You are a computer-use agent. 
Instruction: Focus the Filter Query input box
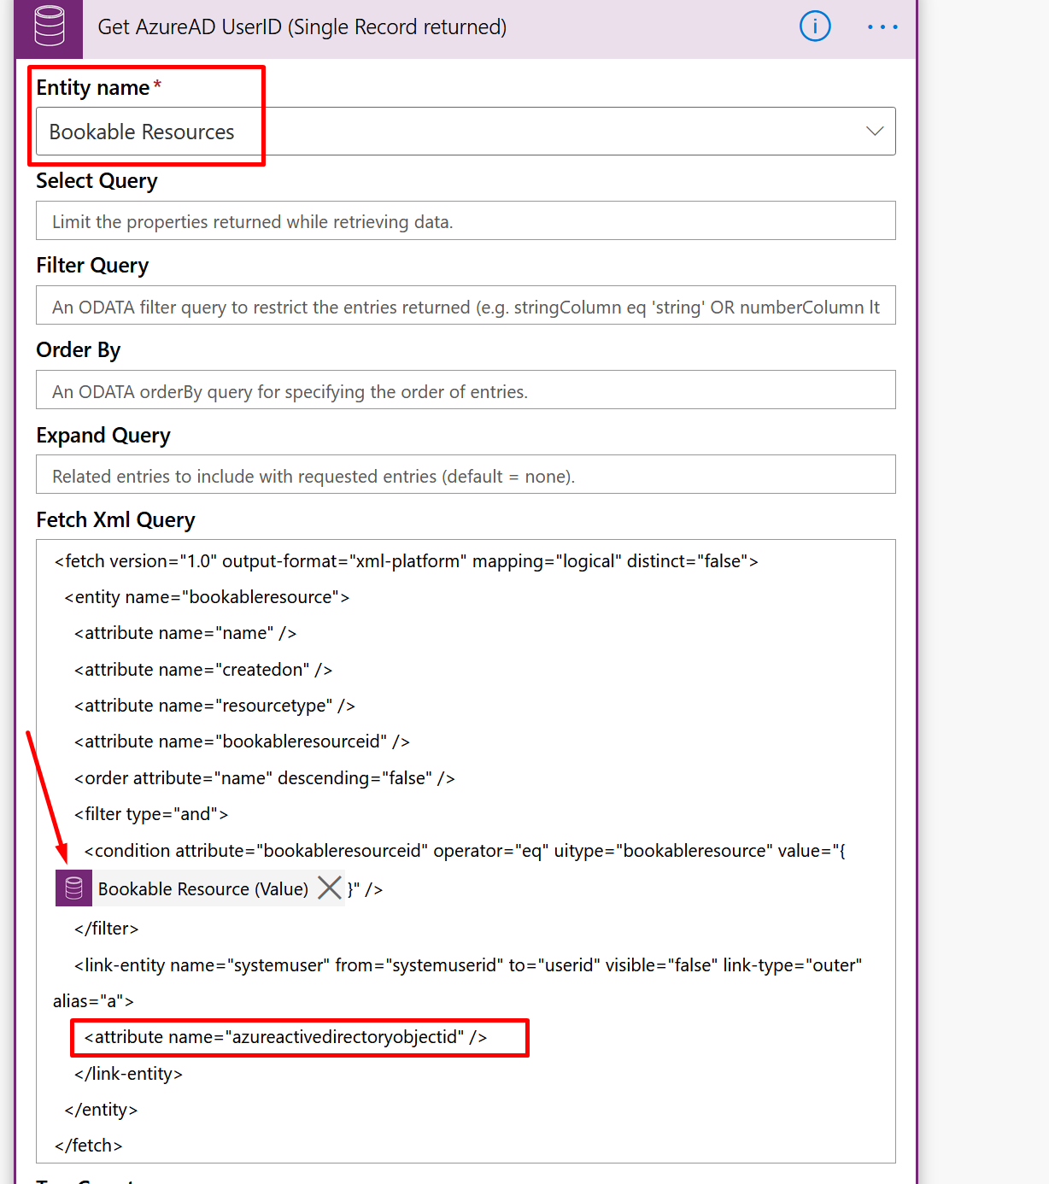point(465,306)
